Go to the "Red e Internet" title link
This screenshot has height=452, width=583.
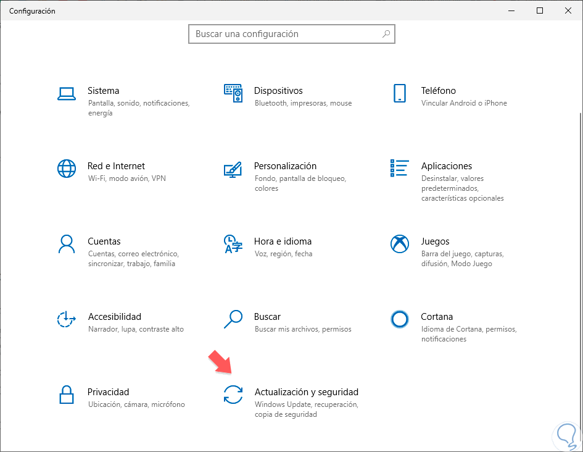tap(116, 166)
